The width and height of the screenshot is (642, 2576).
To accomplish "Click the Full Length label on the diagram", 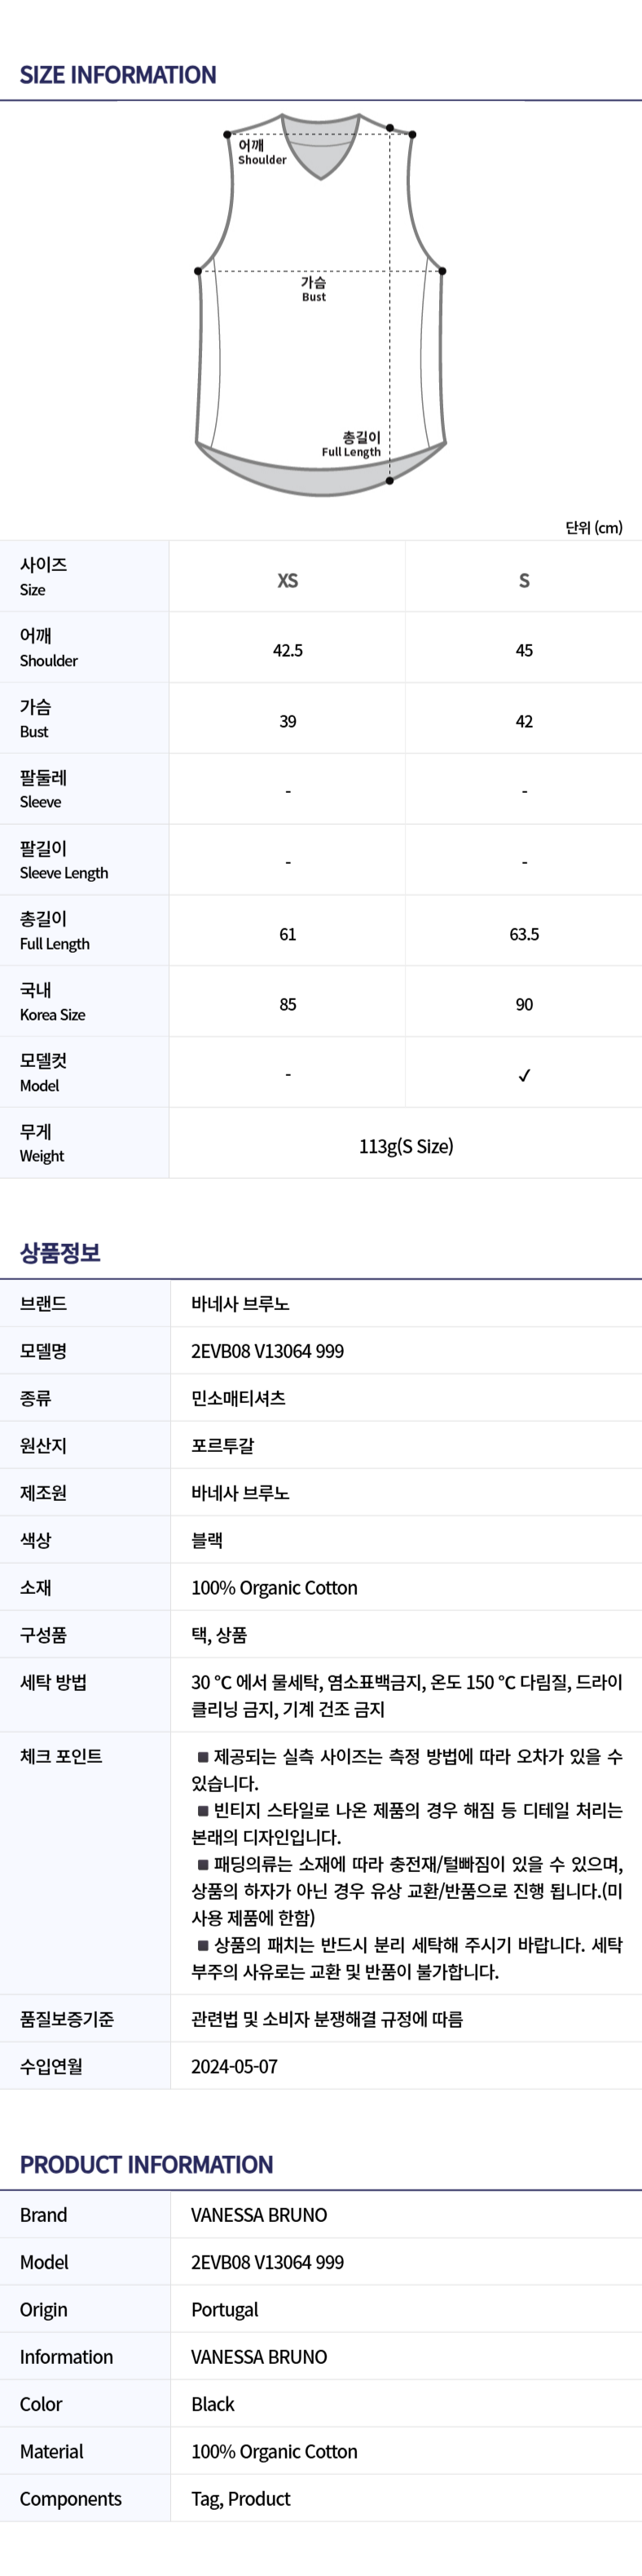I will click(350, 444).
